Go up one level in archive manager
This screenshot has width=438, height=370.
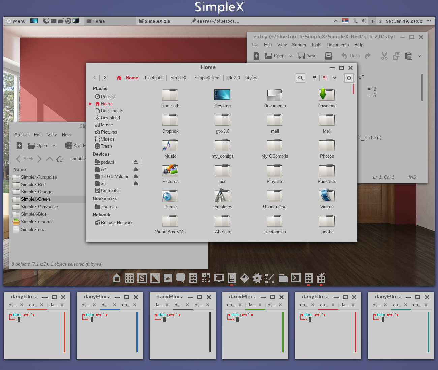point(49,159)
